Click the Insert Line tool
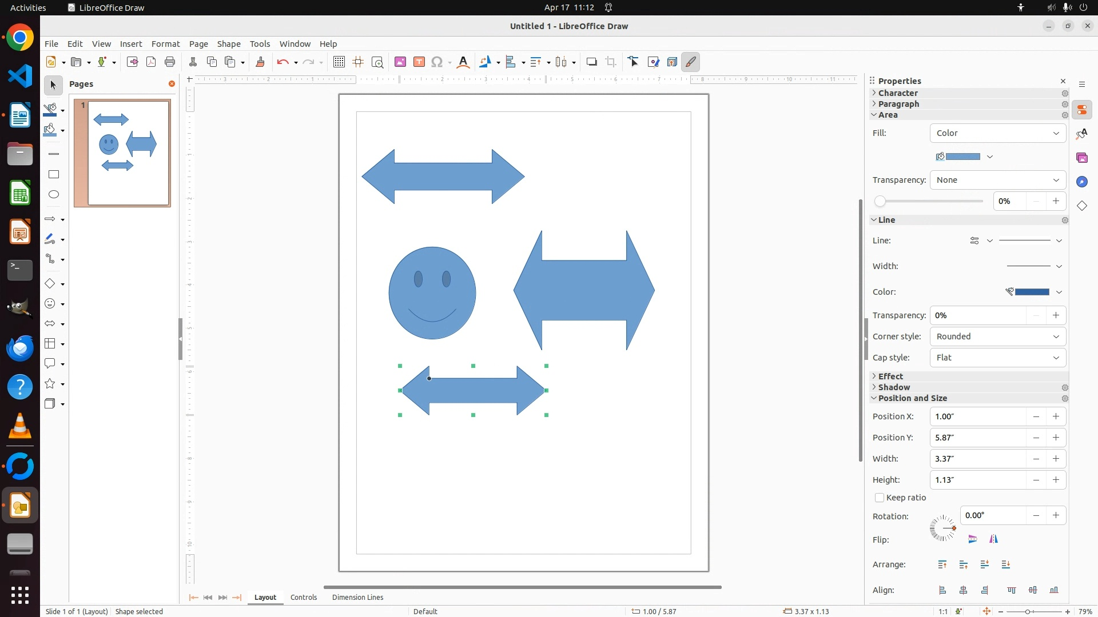Screen dimensions: 1098x617 54,154
